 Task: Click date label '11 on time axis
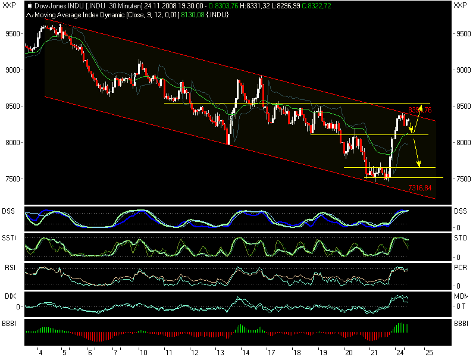click(x=168, y=352)
